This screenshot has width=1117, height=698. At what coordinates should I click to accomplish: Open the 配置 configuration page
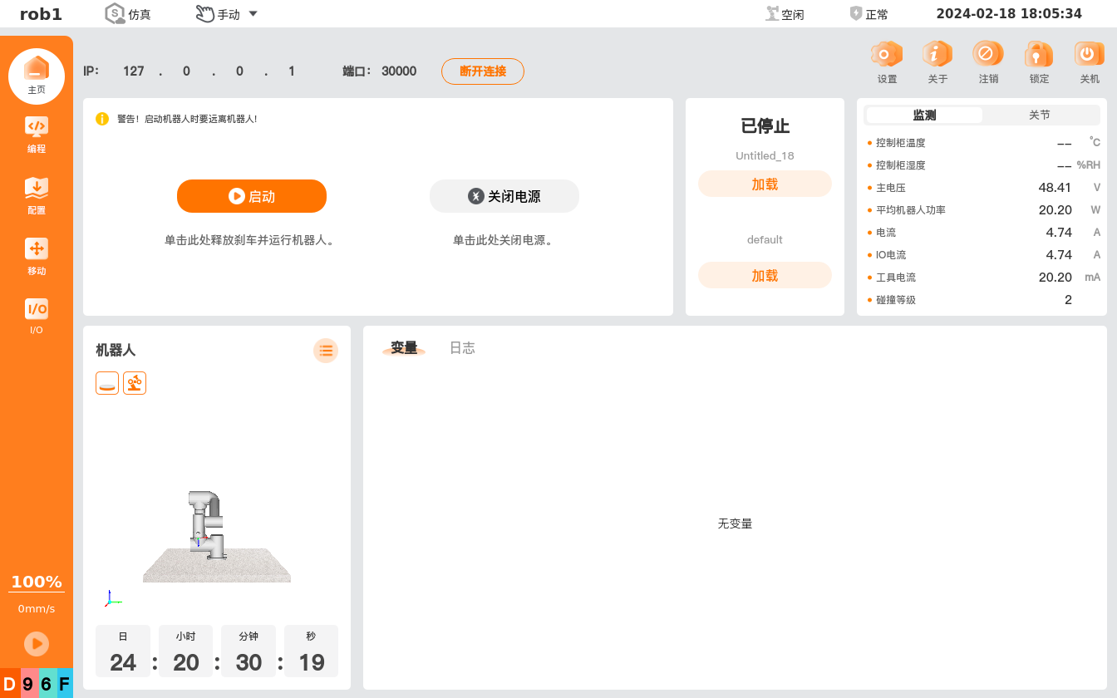tap(37, 195)
